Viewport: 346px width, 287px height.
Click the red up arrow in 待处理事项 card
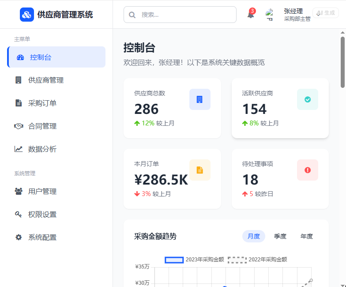pyautogui.click(x=245, y=194)
